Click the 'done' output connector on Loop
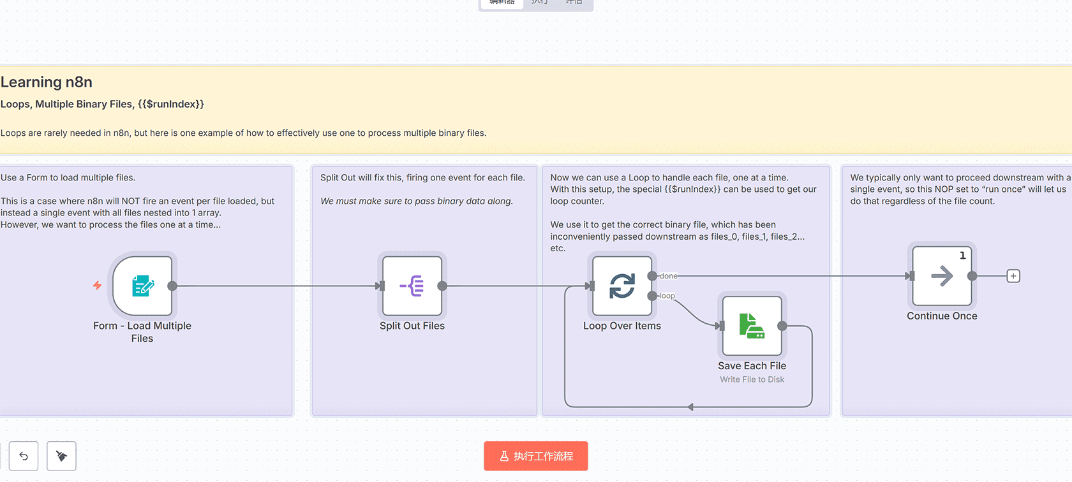This screenshot has height=482, width=1072. point(652,276)
